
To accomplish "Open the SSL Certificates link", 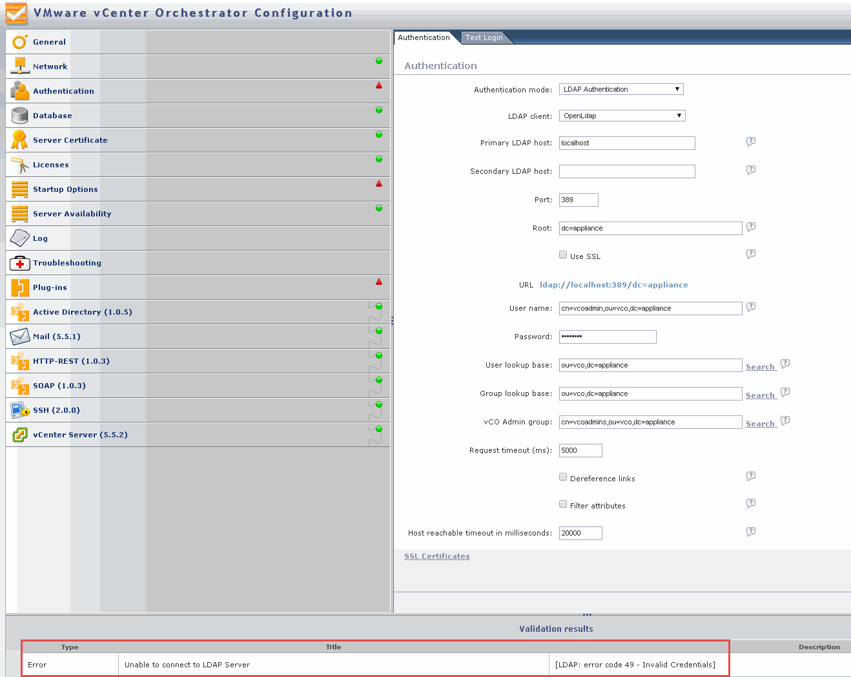I will [437, 556].
